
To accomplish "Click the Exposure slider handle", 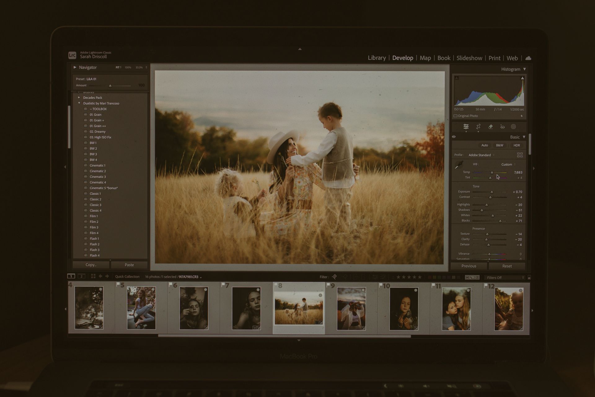I will (x=491, y=192).
